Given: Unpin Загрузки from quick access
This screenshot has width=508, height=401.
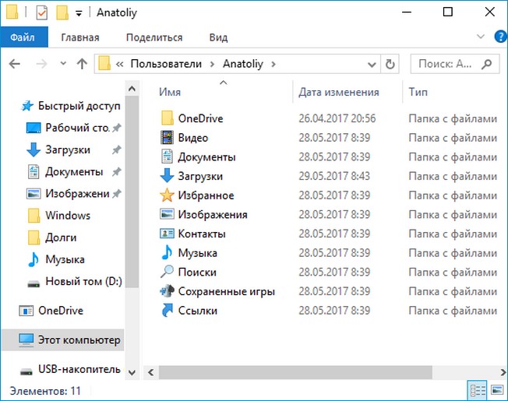Looking at the screenshot, I should 116,149.
